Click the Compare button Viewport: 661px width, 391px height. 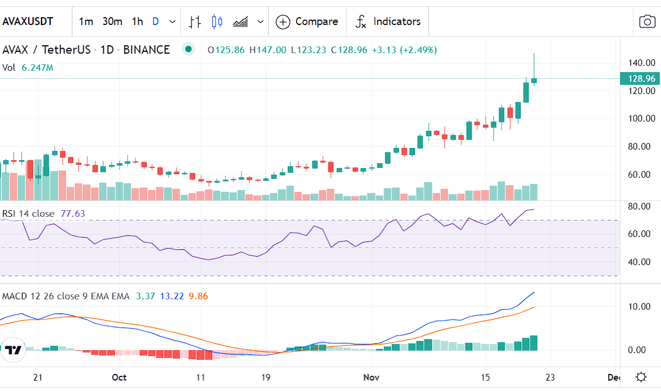click(x=307, y=21)
